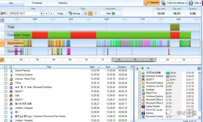203x122 pixels.
Task: Select the Computer Usage timeline row
Action: pos(102,35)
